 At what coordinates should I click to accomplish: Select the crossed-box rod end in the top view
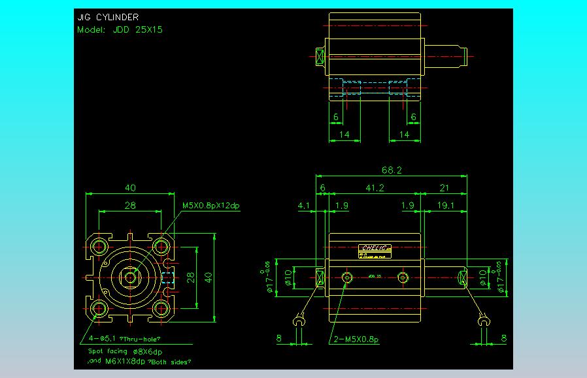coord(320,57)
